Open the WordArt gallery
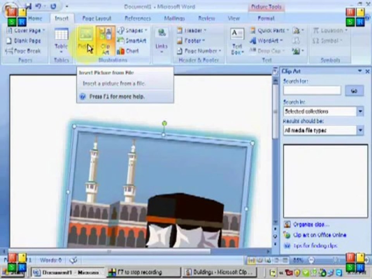The image size is (372, 279). point(266,41)
